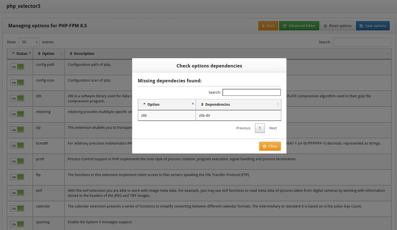Click 'Configuration scan of php.' description

(89, 80)
